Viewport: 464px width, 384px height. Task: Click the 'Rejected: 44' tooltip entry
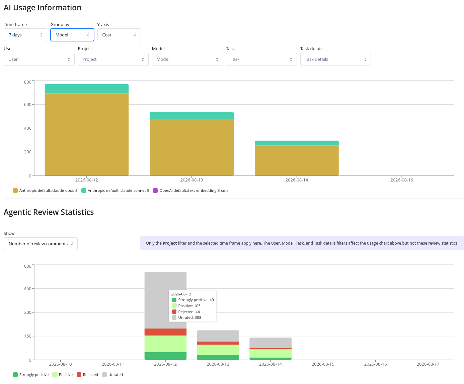(186, 312)
